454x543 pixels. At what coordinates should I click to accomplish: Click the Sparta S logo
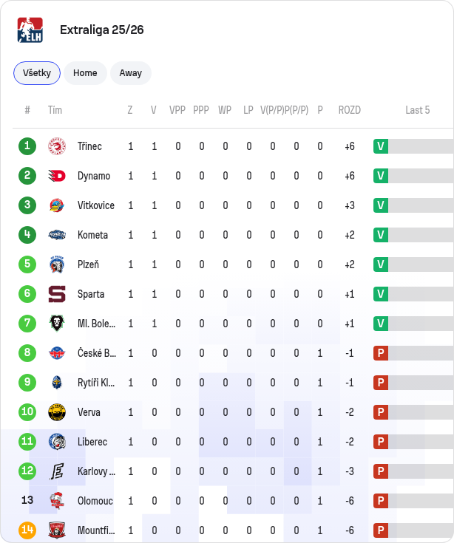57,294
